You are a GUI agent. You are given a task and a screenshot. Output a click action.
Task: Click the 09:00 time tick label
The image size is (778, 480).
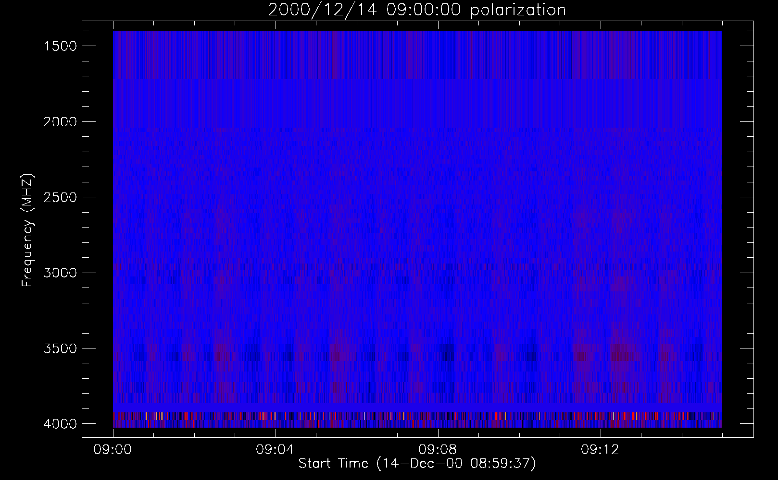[x=113, y=450]
